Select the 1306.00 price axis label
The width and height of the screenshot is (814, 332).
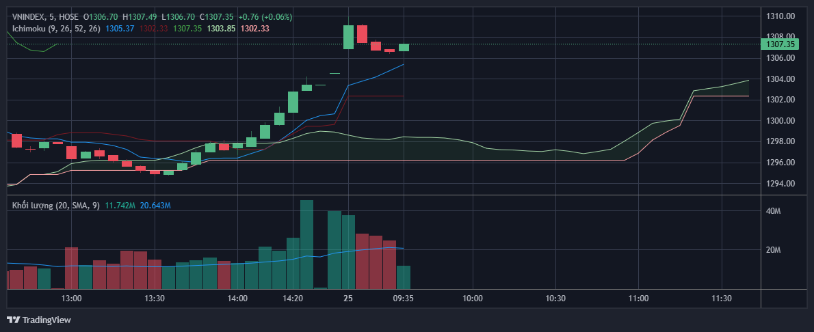(x=780, y=58)
